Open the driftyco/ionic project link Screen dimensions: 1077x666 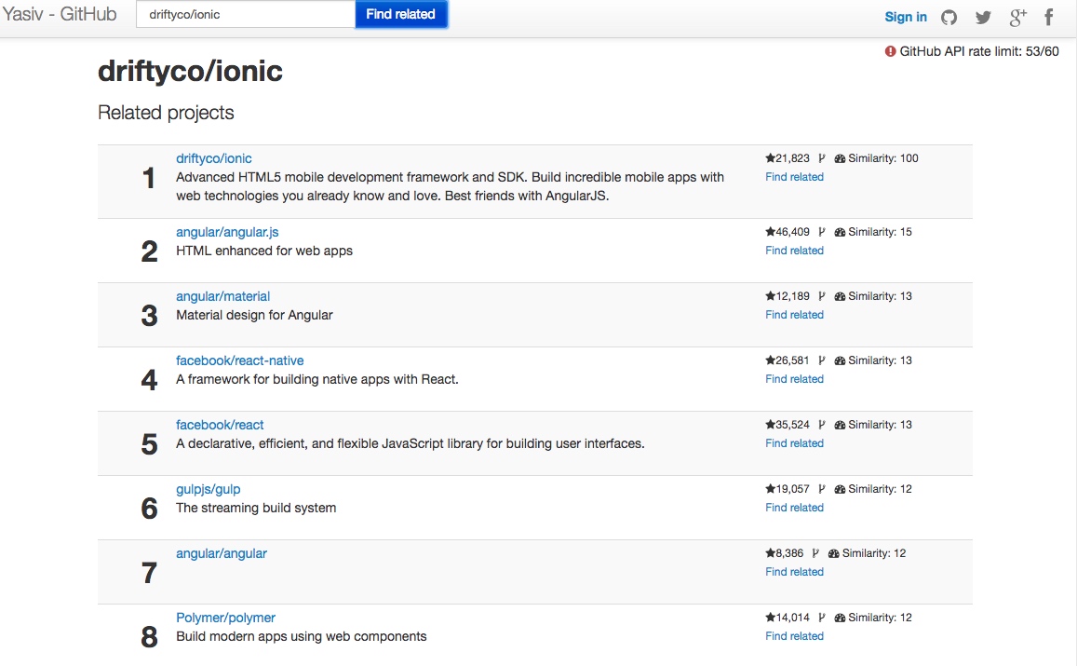click(213, 158)
